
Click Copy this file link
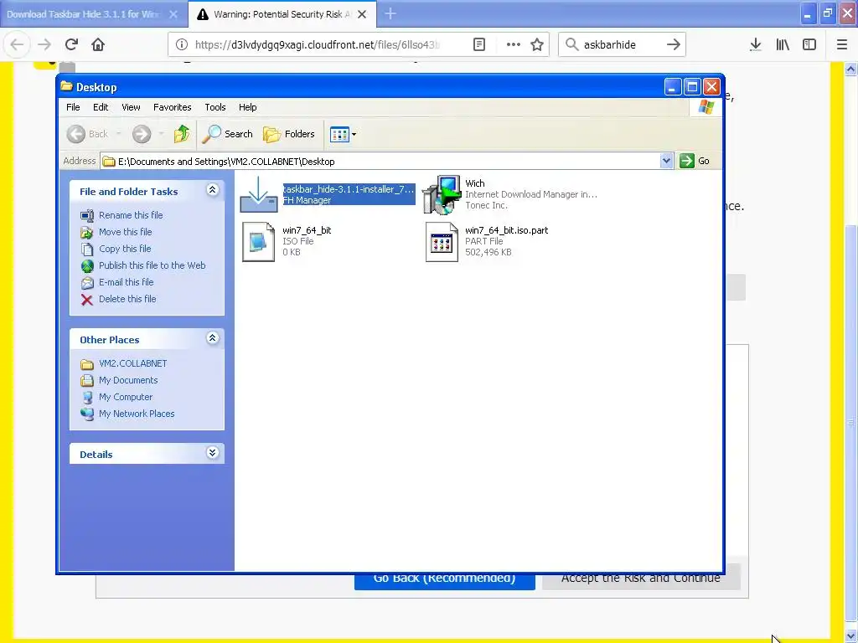point(125,249)
